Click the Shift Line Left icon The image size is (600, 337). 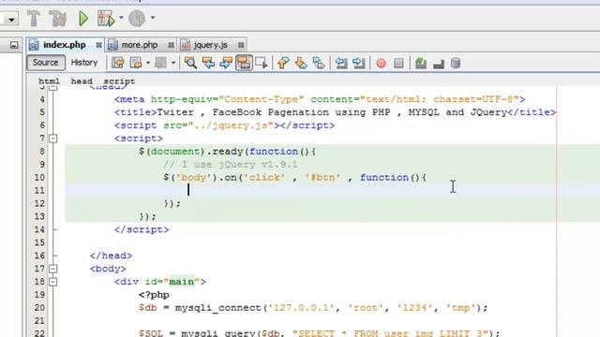tap(341, 63)
